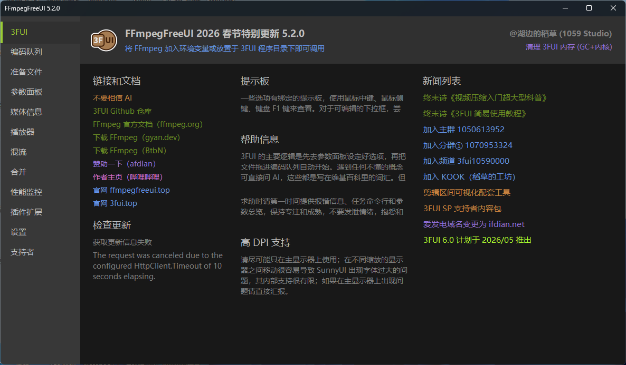Image resolution: width=626 pixels, height=365 pixels.
Task: Go to the 播放器 tab
Action: pos(40,132)
